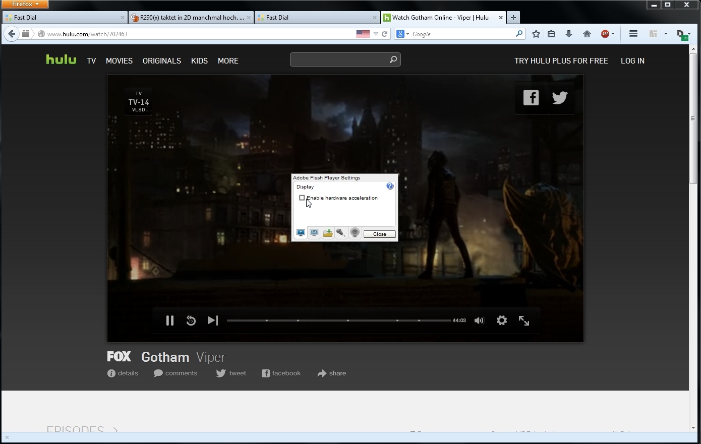Click the LOG IN link
The width and height of the screenshot is (701, 444).
632,60
